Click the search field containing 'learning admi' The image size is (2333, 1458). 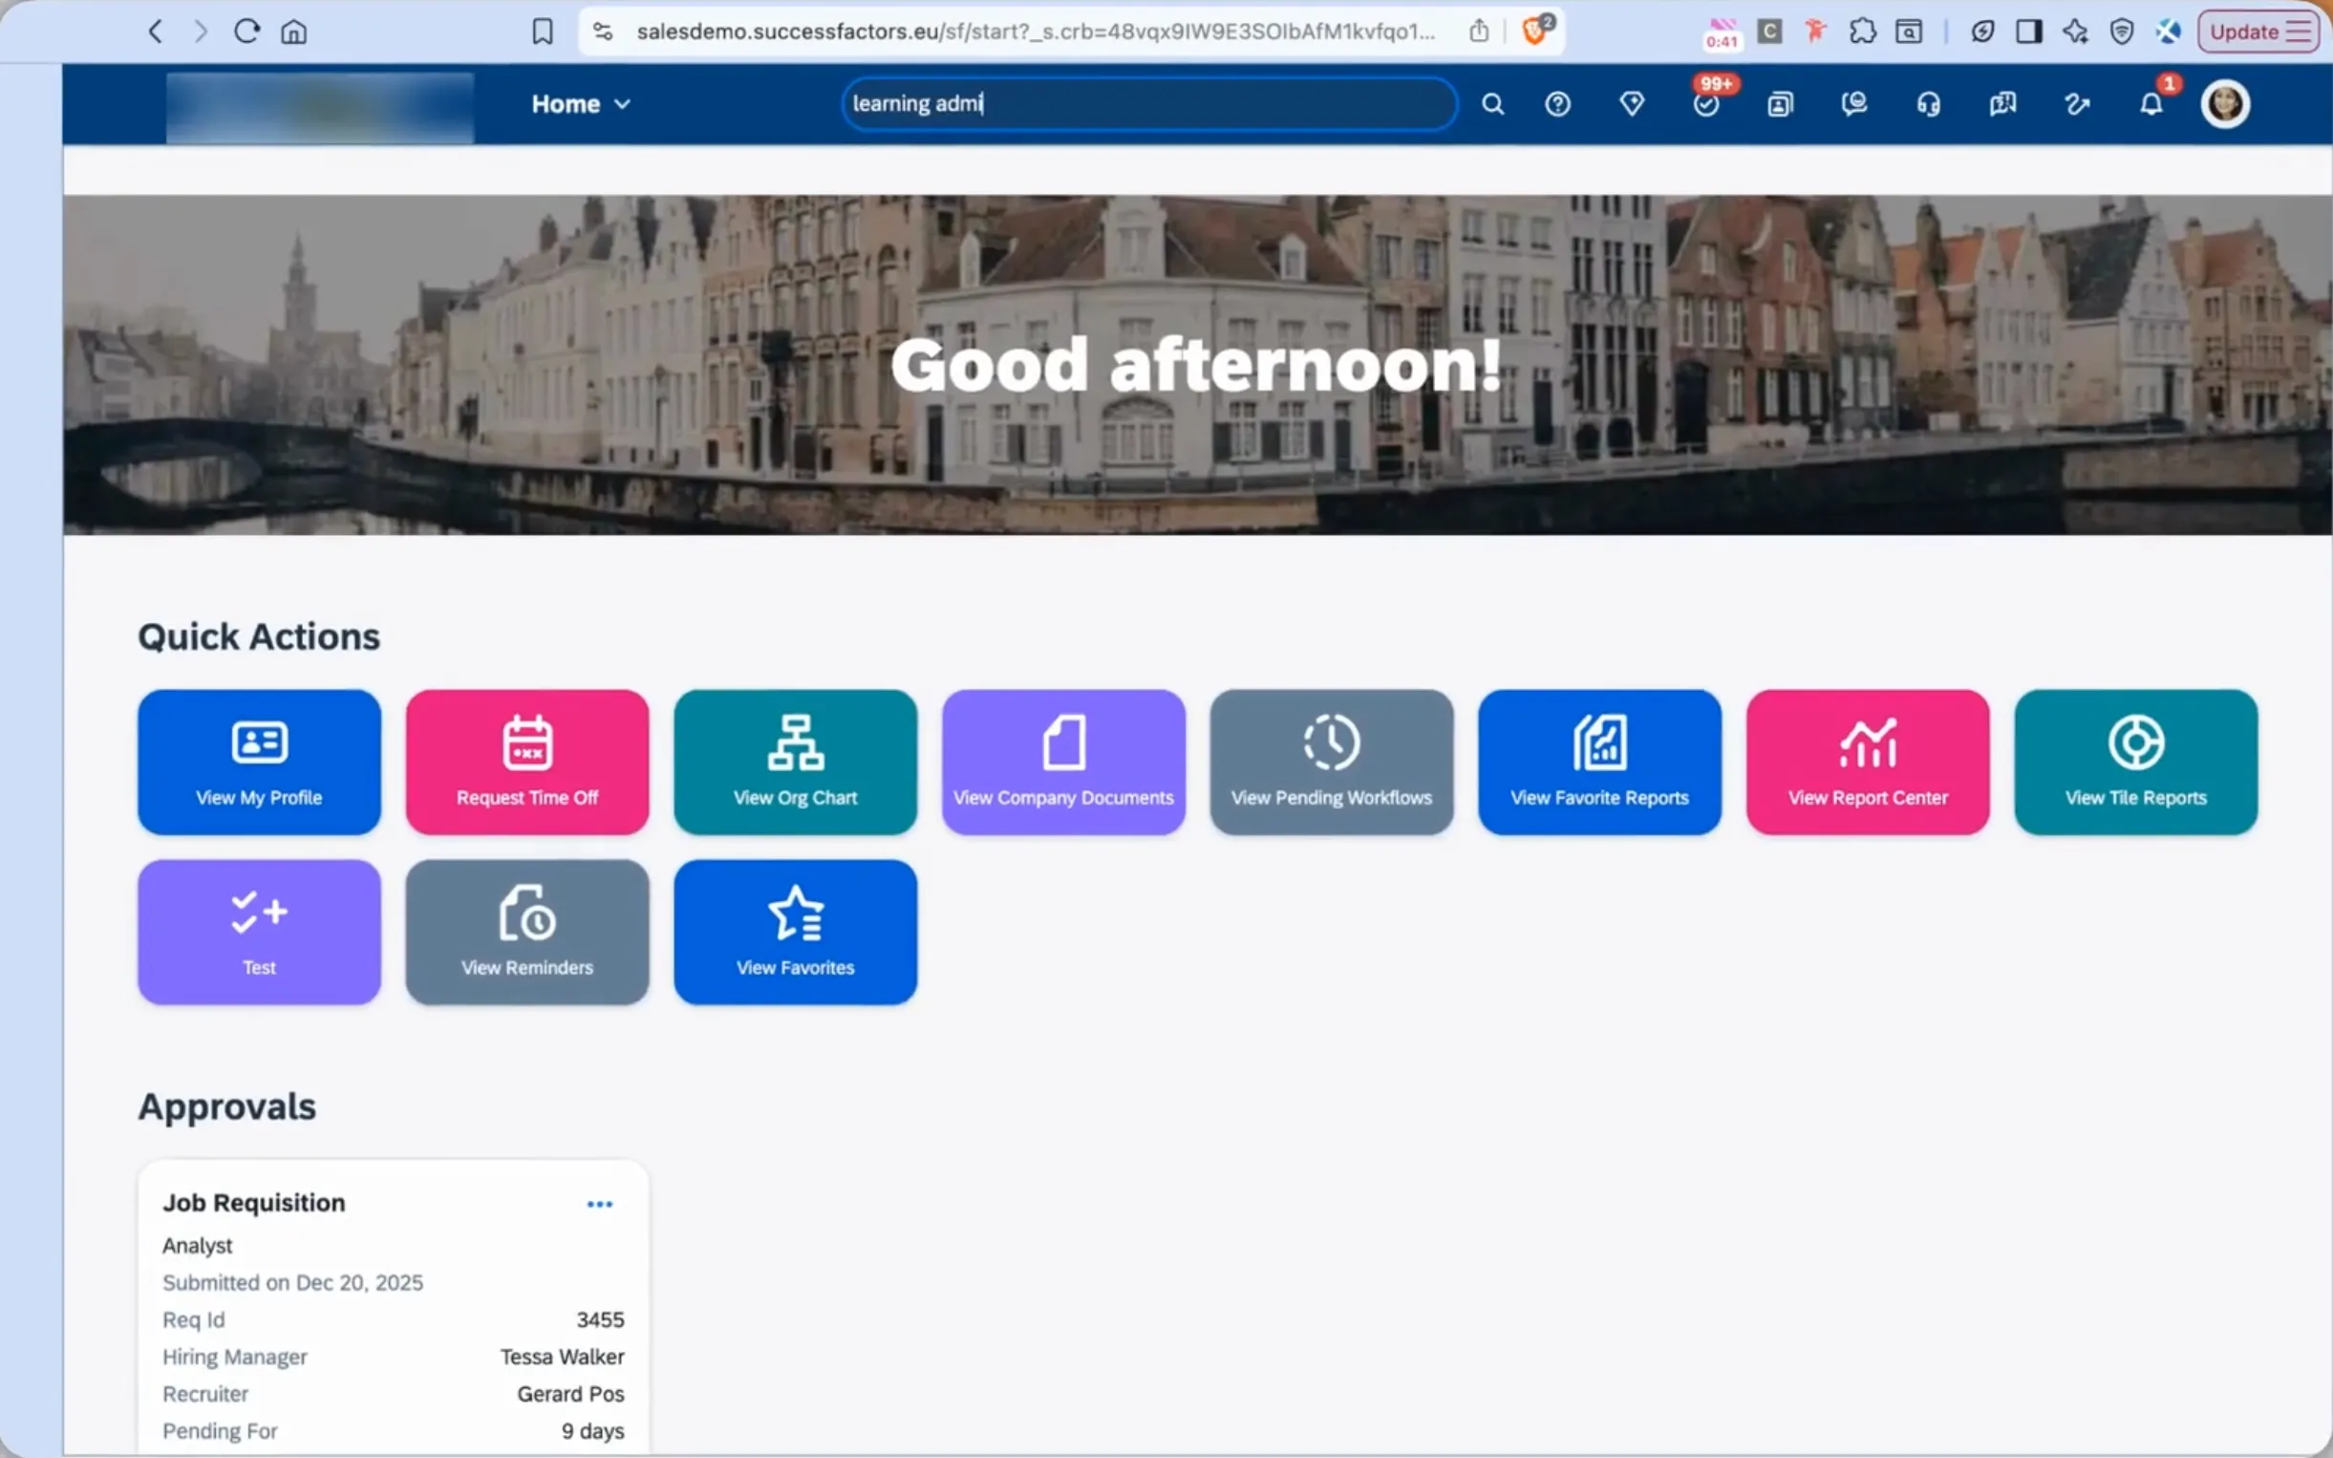(1149, 104)
